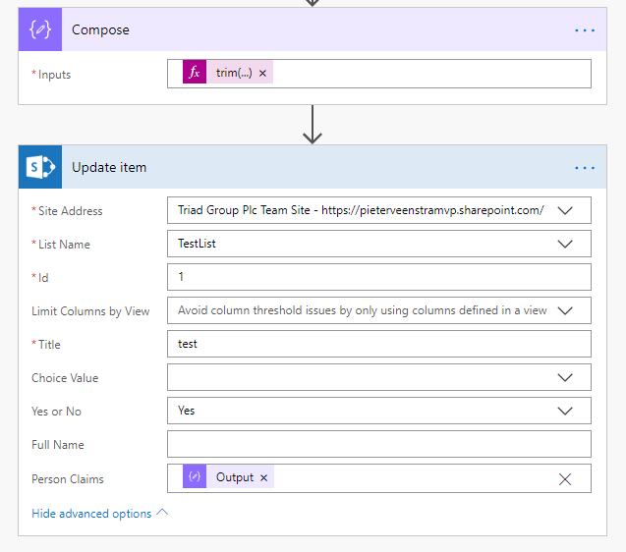Open the Update item ellipsis menu
The image size is (626, 552).
point(585,168)
